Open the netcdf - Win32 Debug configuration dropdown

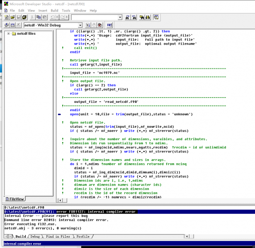coord(80,26)
